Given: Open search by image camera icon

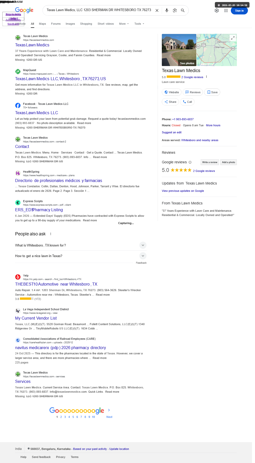Looking at the screenshot, I should click(x=175, y=10).
